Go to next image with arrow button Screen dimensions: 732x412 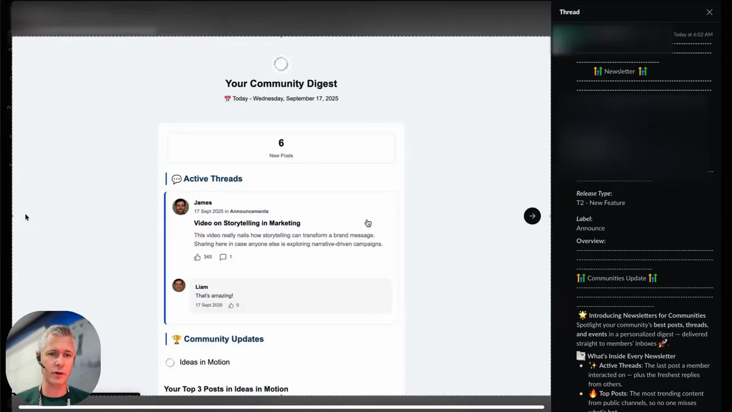(x=532, y=216)
